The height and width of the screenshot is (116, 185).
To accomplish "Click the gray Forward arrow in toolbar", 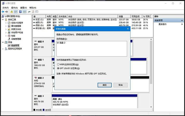I will tap(7, 12).
